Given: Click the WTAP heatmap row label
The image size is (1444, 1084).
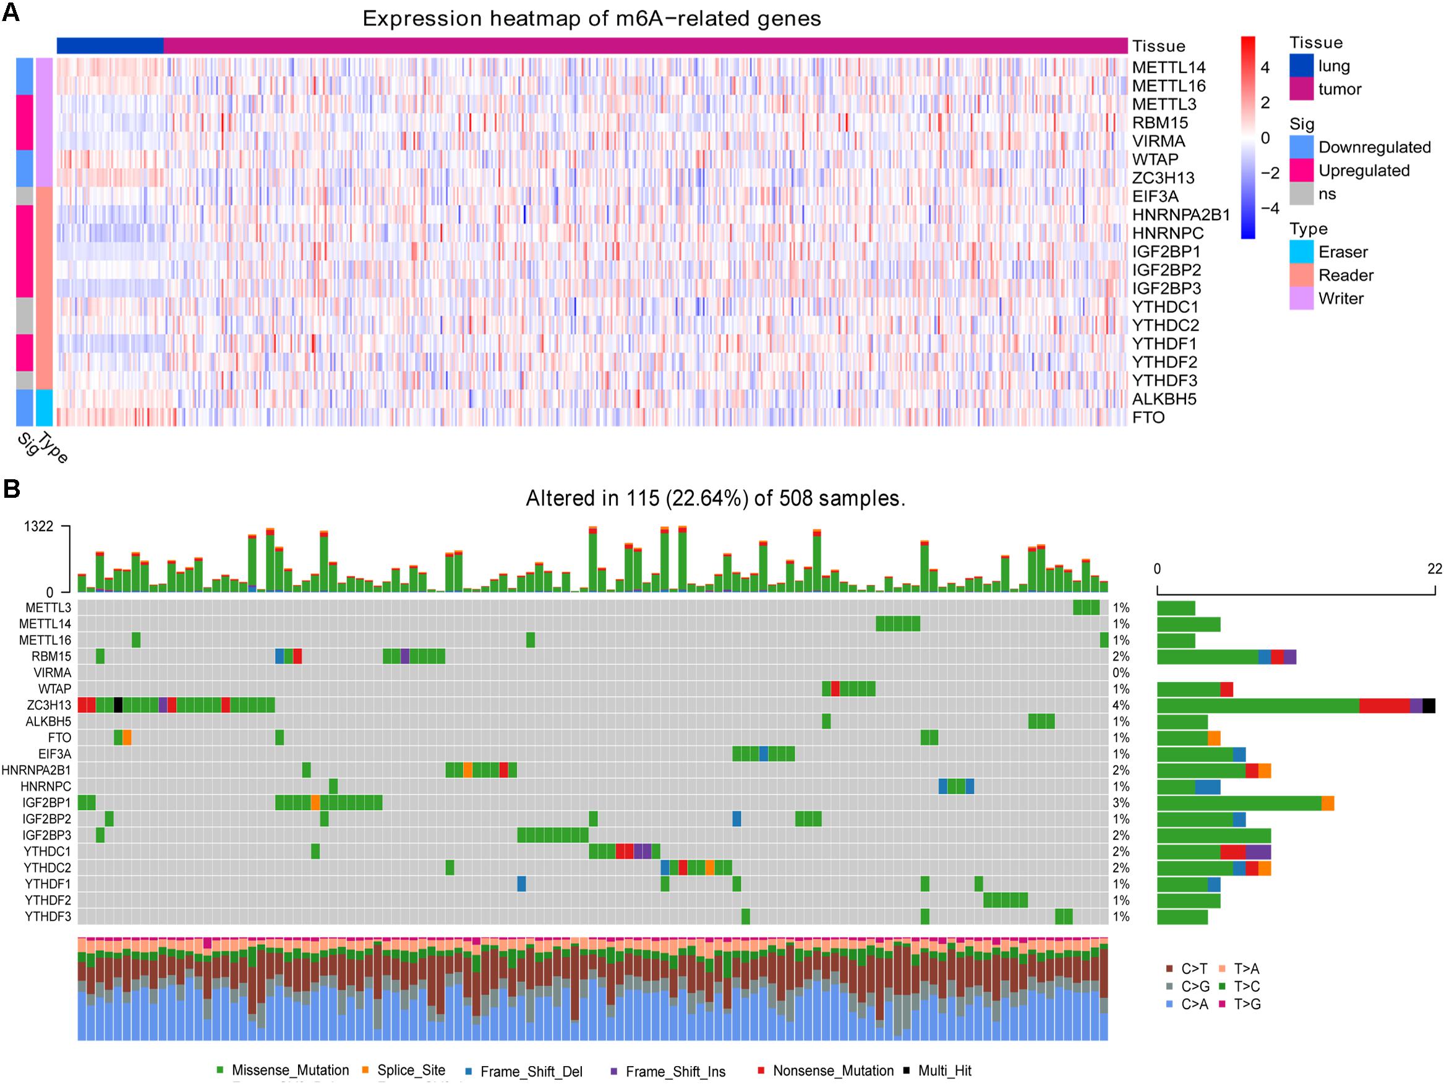Looking at the screenshot, I should [1155, 160].
